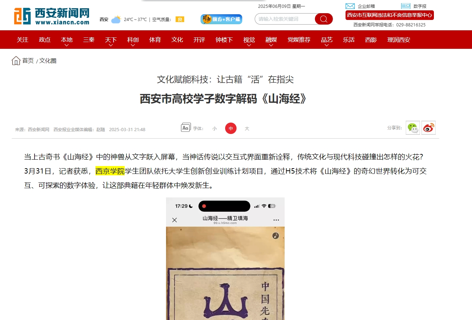Select large font size 大
This screenshot has height=320, width=472.
pyautogui.click(x=247, y=129)
